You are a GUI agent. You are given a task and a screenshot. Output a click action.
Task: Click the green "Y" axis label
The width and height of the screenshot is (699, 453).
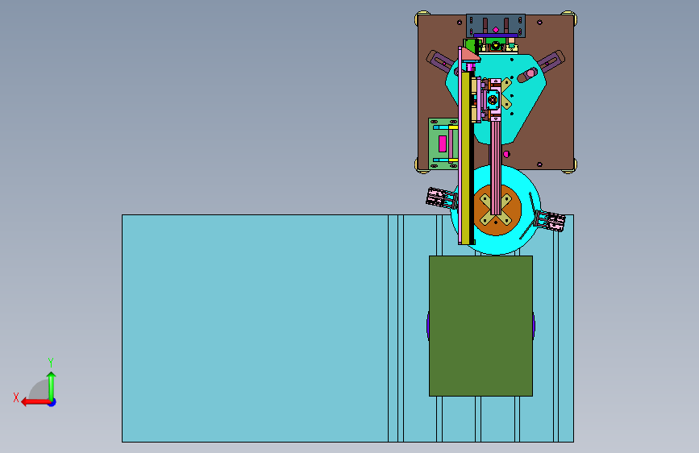pos(51,362)
